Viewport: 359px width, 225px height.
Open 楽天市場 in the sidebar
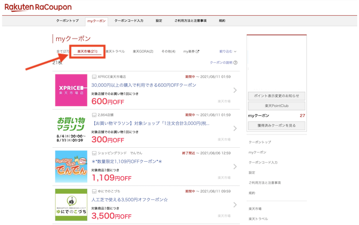point(255,209)
